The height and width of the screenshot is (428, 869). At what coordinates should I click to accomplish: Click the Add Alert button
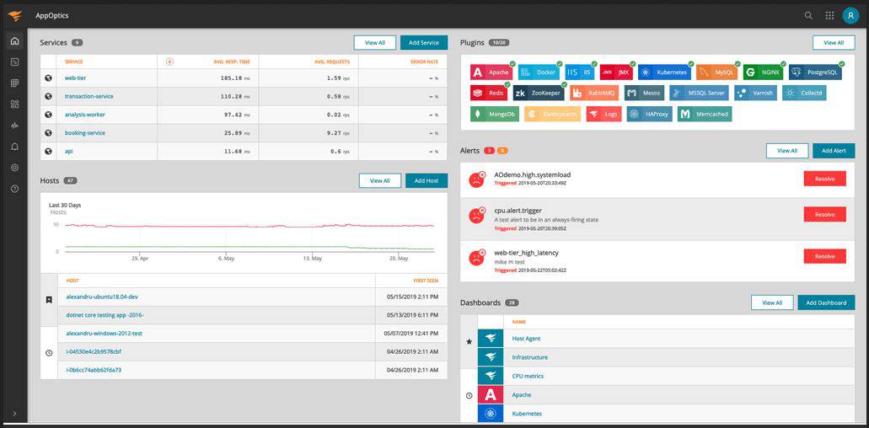(x=834, y=151)
